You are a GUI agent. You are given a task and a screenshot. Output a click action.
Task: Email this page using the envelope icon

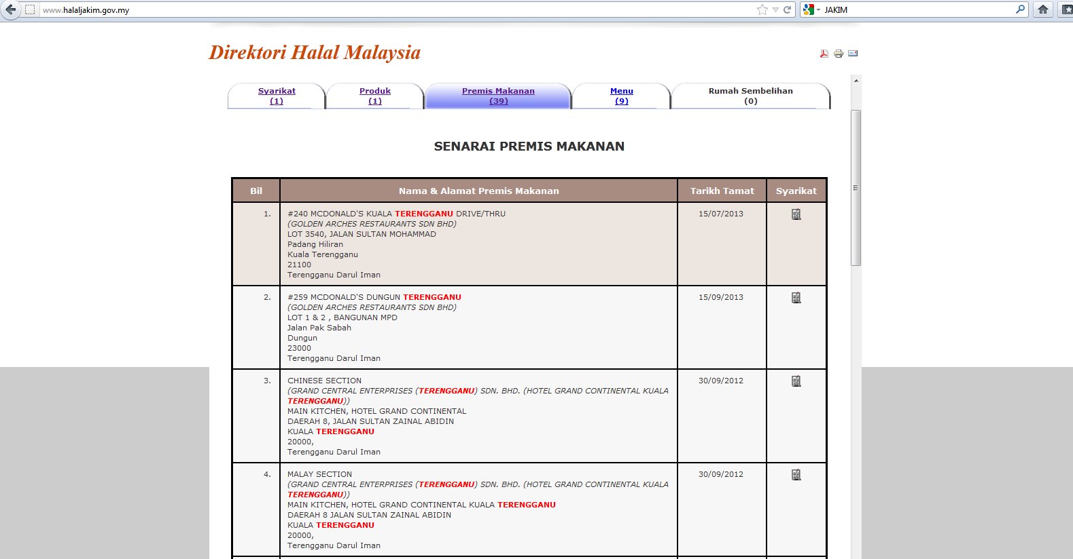click(x=853, y=54)
